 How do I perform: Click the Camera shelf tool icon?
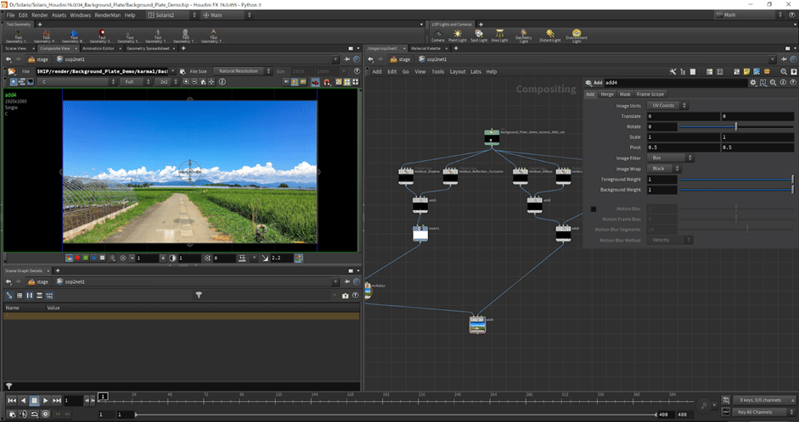coord(437,35)
